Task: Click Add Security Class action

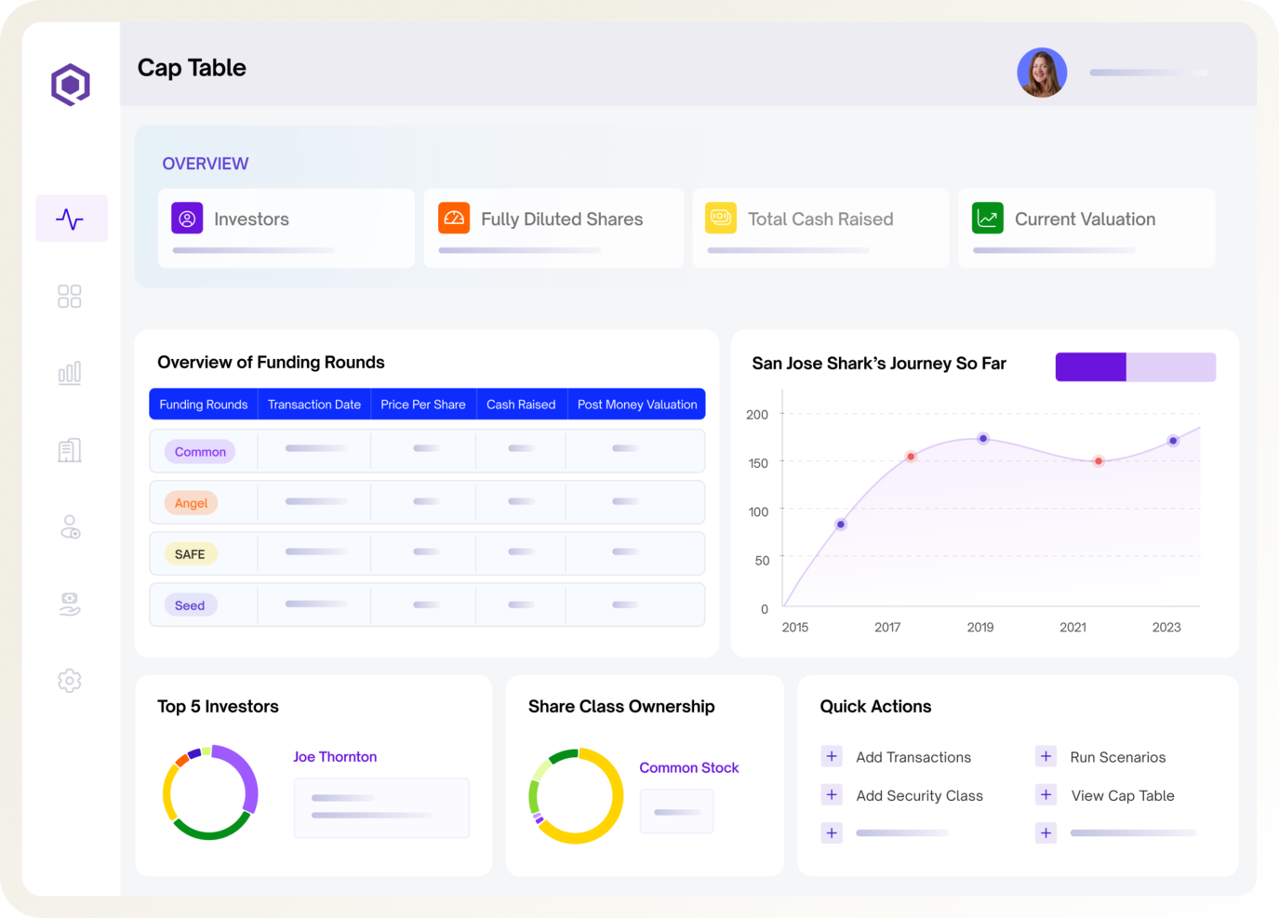Action: coord(919,795)
